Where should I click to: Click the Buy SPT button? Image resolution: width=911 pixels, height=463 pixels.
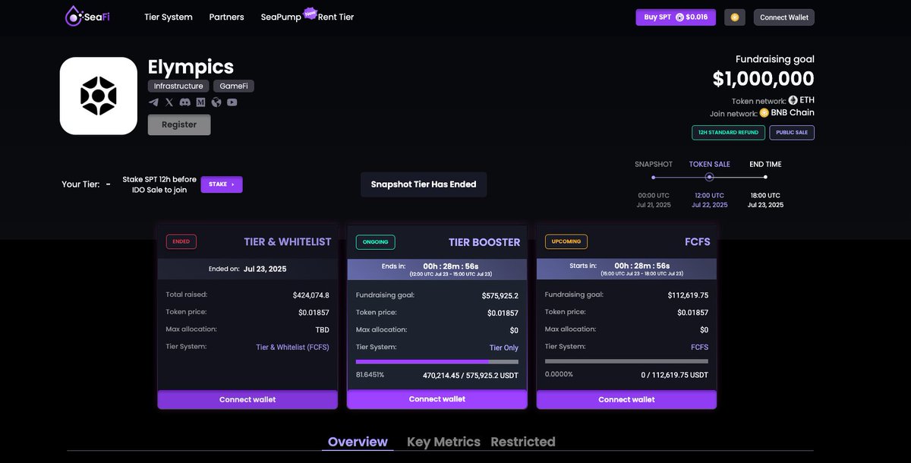tap(676, 17)
